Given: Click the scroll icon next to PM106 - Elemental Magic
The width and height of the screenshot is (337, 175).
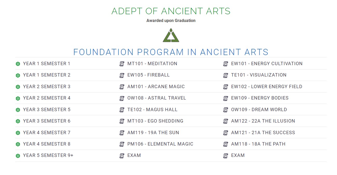Looking at the screenshot, I should (122, 144).
